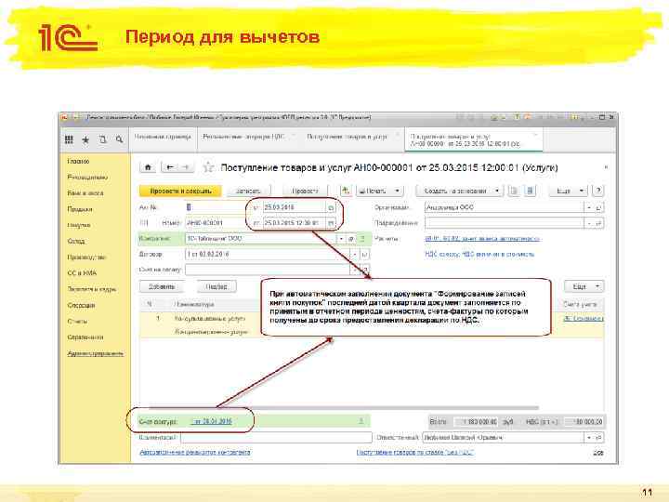This screenshot has height=502, width=669.
Task: Open the sections grid menu icon
Action: pyautogui.click(x=69, y=139)
